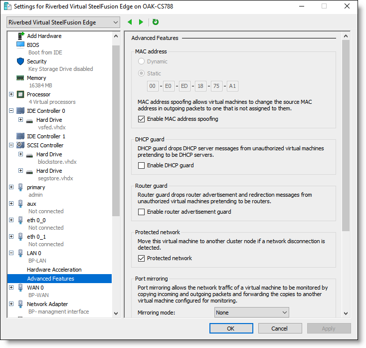Viewport: 366px width, 348px height.
Task: Click the hardware tree scroll up arrow
Action: pos(116,36)
